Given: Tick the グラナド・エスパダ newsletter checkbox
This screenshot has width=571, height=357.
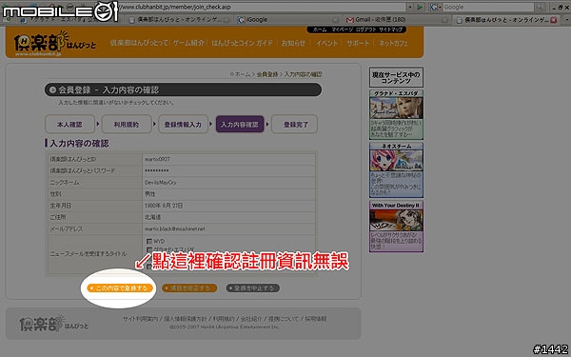Looking at the screenshot, I should point(149,249).
